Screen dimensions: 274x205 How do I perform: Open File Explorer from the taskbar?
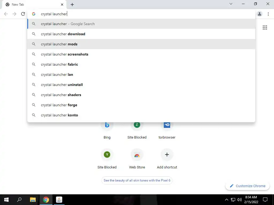(33, 200)
